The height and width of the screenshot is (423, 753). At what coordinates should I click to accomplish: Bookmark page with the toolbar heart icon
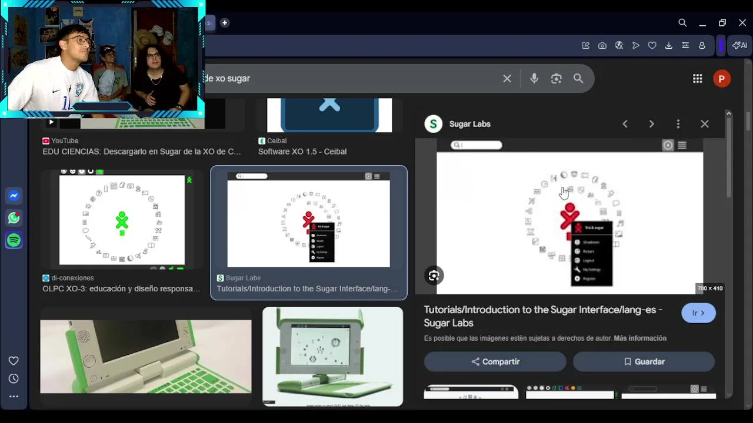click(x=652, y=45)
